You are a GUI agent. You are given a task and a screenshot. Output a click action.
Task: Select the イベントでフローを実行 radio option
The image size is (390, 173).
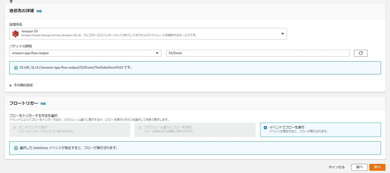tap(320, 130)
